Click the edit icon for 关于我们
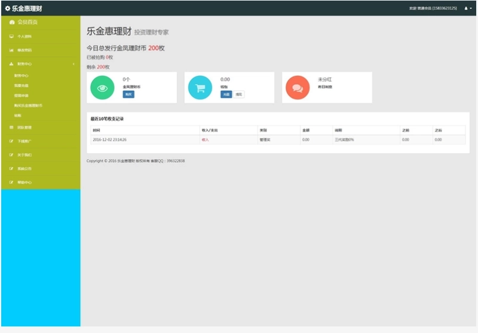This screenshot has height=333, width=478. point(11,155)
